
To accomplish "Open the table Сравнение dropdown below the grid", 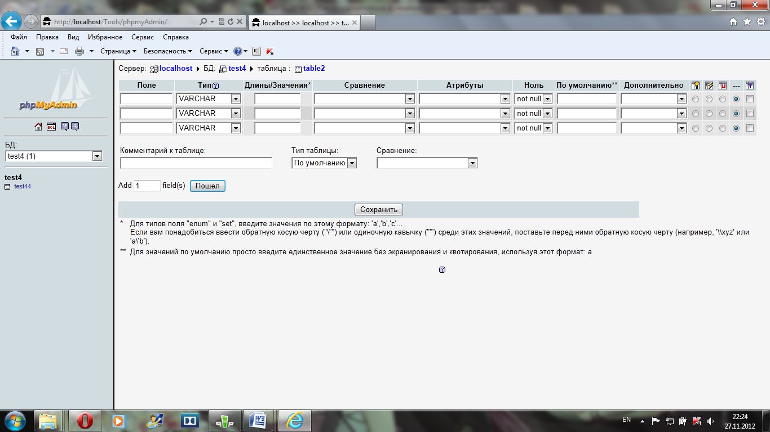I will [x=427, y=163].
